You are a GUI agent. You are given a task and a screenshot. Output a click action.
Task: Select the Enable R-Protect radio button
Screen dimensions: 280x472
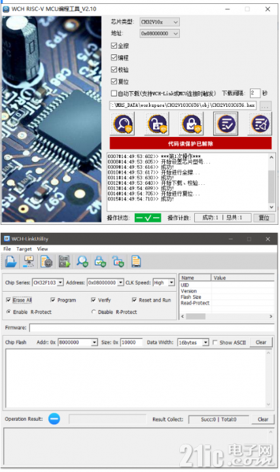pos(9,312)
